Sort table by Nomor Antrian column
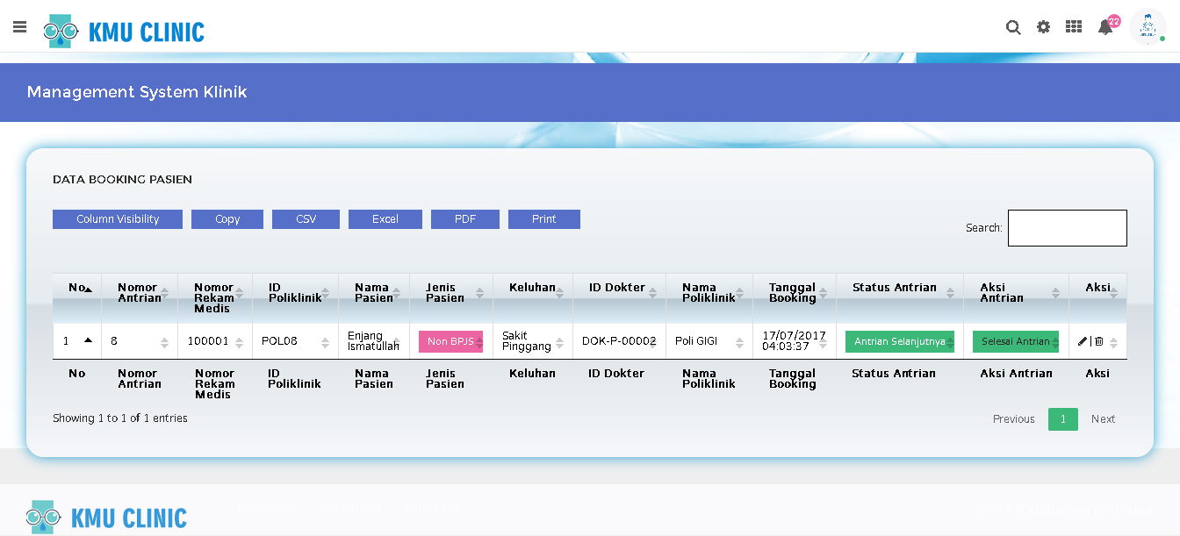The height and width of the screenshot is (536, 1180). pyautogui.click(x=139, y=293)
